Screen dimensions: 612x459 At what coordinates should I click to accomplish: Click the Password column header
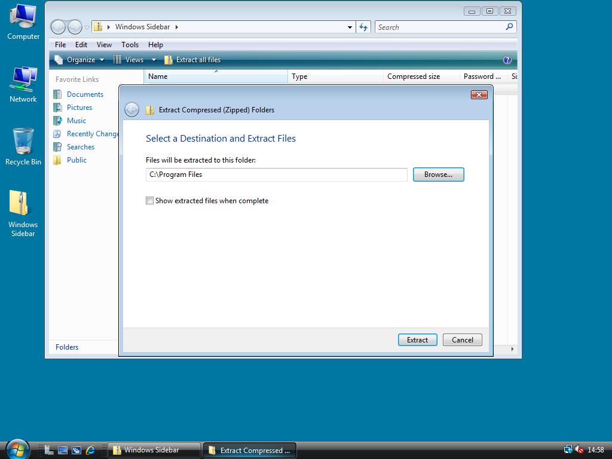coord(484,76)
